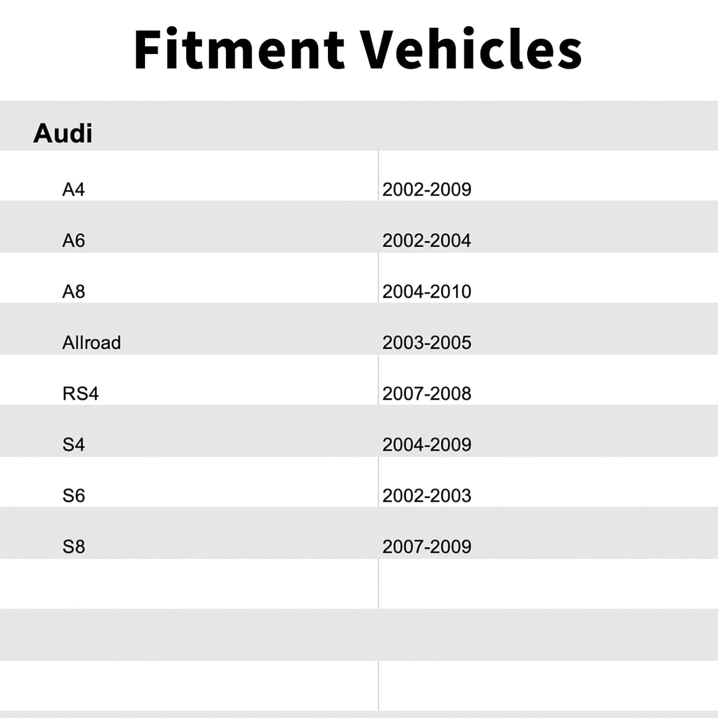Select the S4 model label
Screen dimensions: 718x718
point(74,445)
